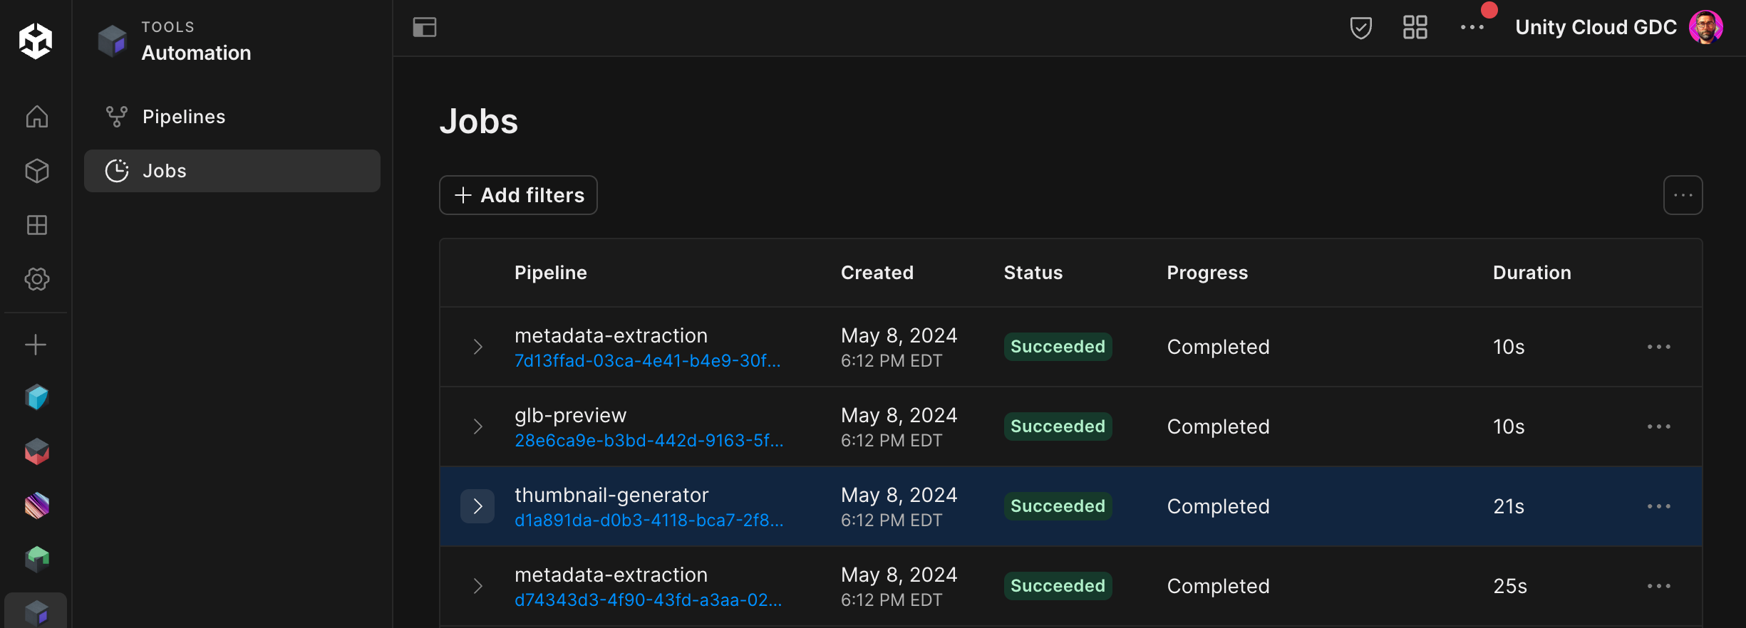Expand the thumbnail-generator job row
Image resolution: width=1746 pixels, height=628 pixels.
pos(477,506)
